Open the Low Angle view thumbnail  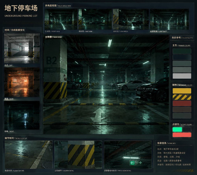pos(131,19)
